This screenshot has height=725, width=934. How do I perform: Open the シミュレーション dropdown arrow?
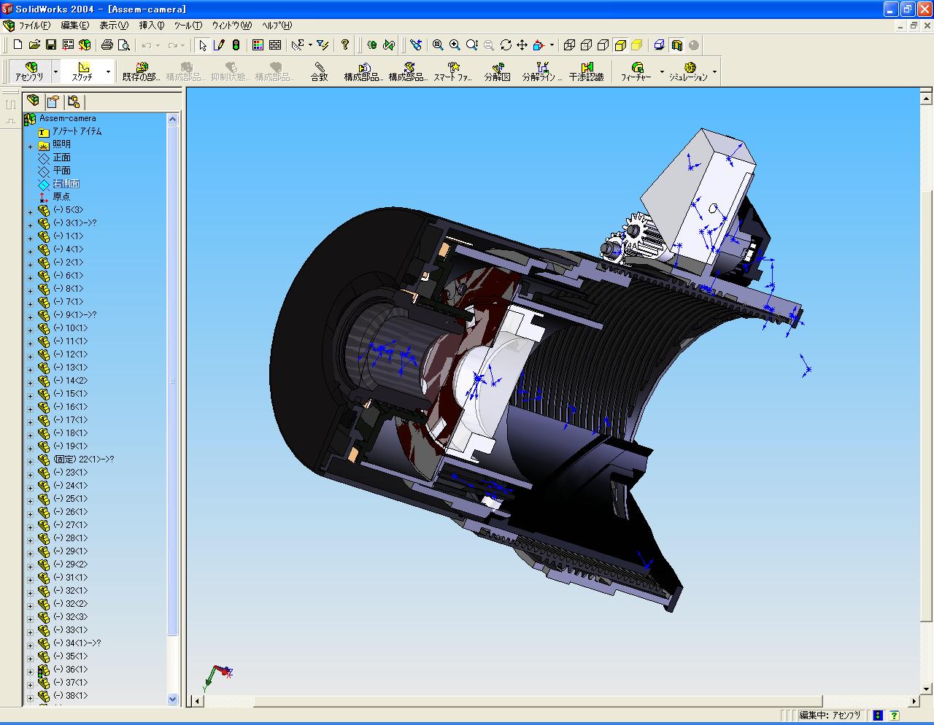715,71
